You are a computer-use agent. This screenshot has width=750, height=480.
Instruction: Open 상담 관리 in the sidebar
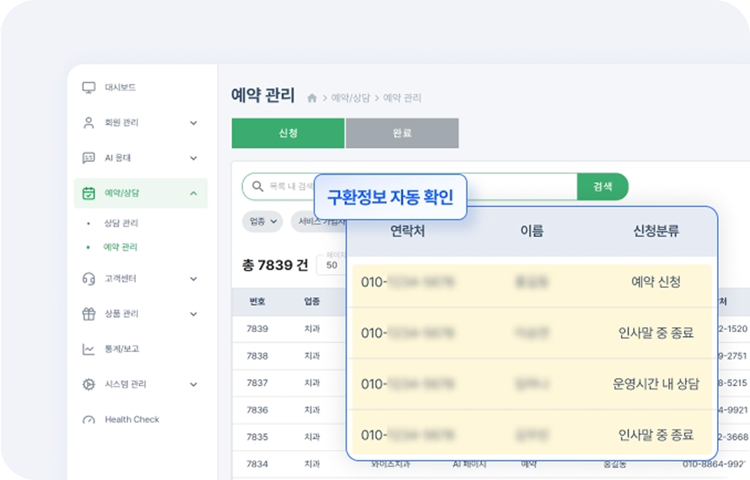(121, 223)
